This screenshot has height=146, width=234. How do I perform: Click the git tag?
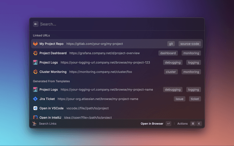coord(171,44)
